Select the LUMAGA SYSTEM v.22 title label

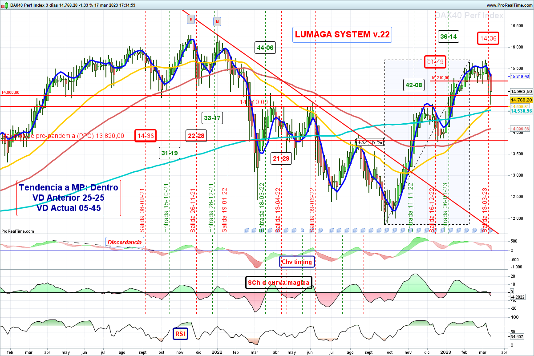[x=342, y=34]
